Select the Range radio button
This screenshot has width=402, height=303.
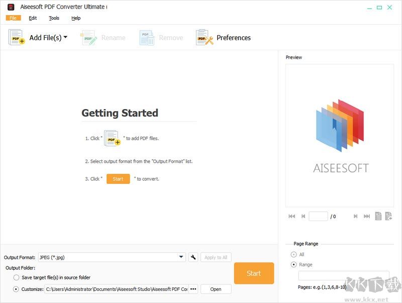pyautogui.click(x=294, y=265)
